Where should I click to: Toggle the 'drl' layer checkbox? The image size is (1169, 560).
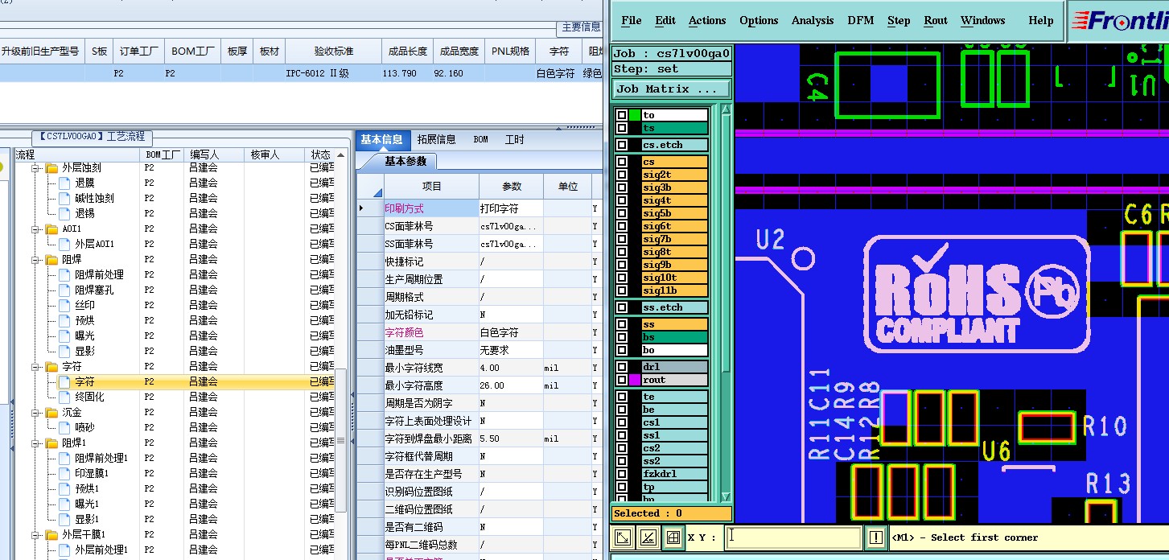(x=622, y=367)
